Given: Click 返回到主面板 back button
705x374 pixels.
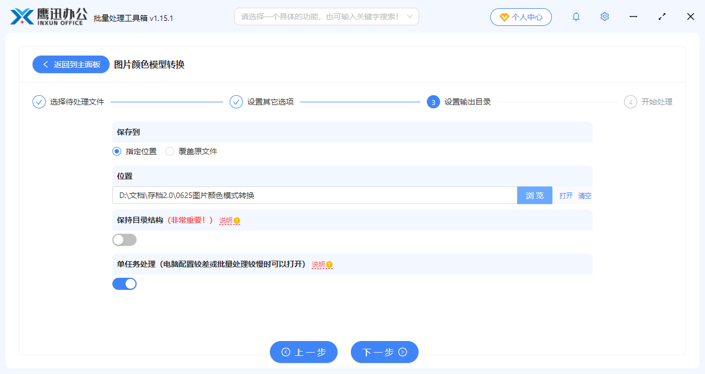Looking at the screenshot, I should pos(71,64).
